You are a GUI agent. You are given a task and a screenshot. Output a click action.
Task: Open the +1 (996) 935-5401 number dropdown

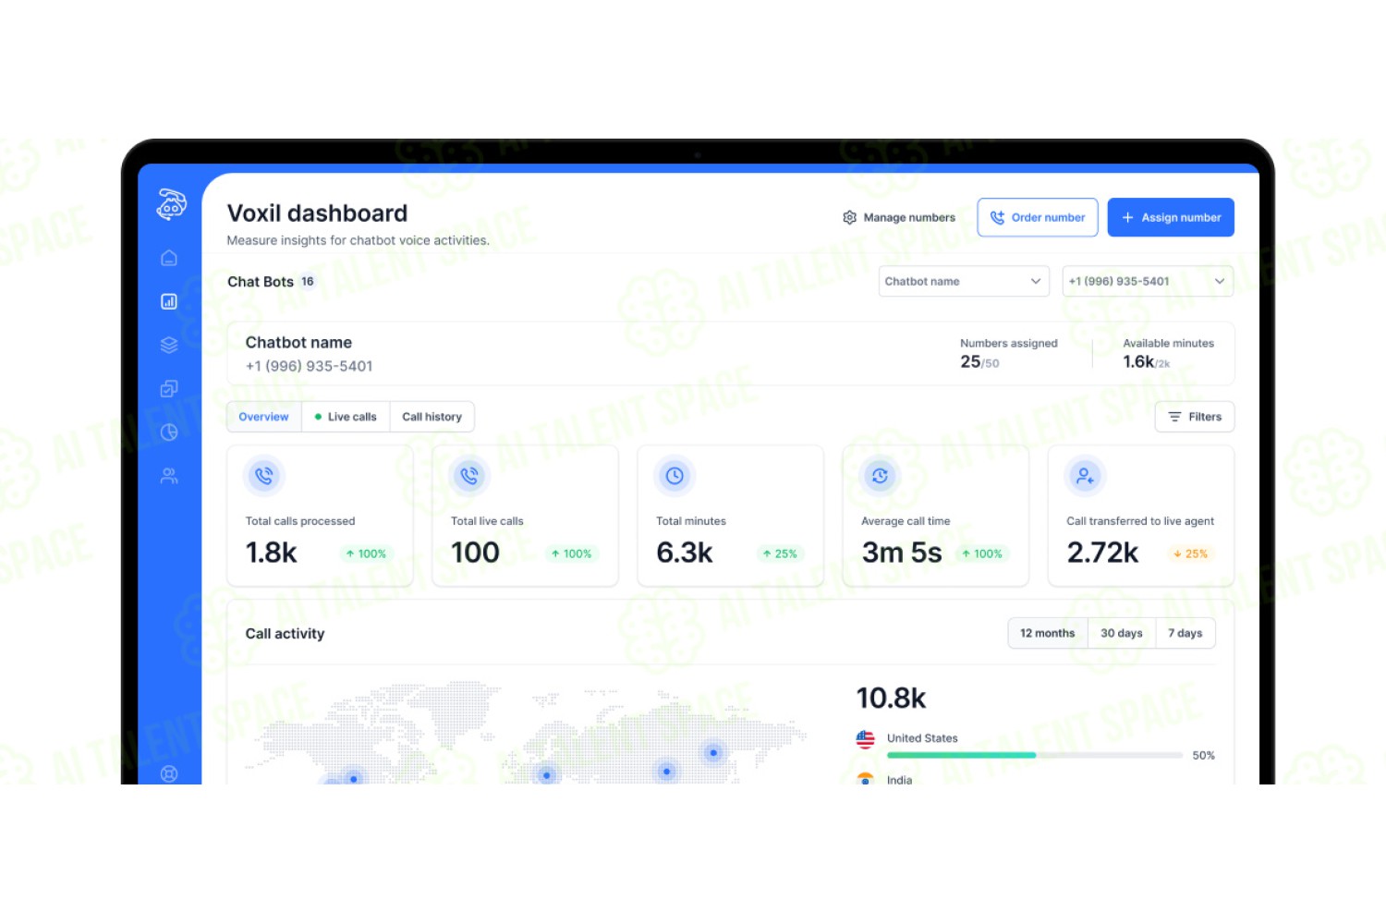[1148, 281]
